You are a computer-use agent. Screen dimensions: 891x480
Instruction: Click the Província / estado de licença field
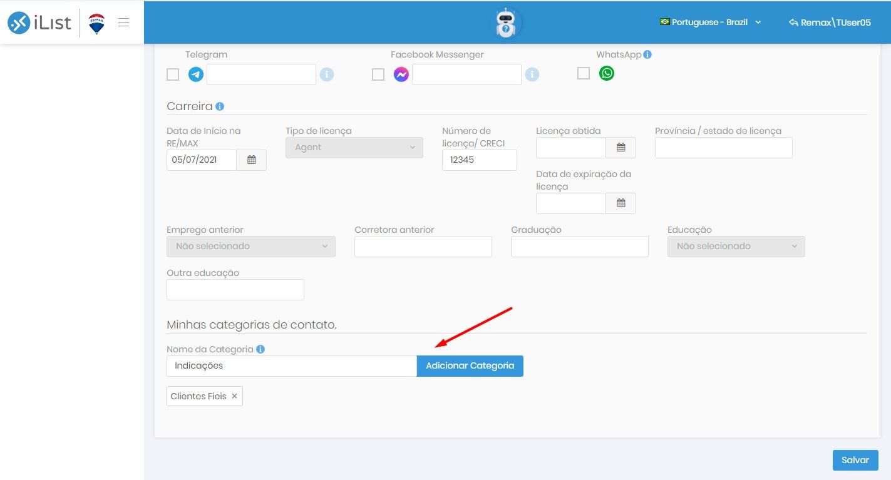(x=724, y=148)
